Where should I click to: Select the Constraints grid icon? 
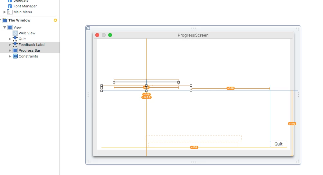15,56
